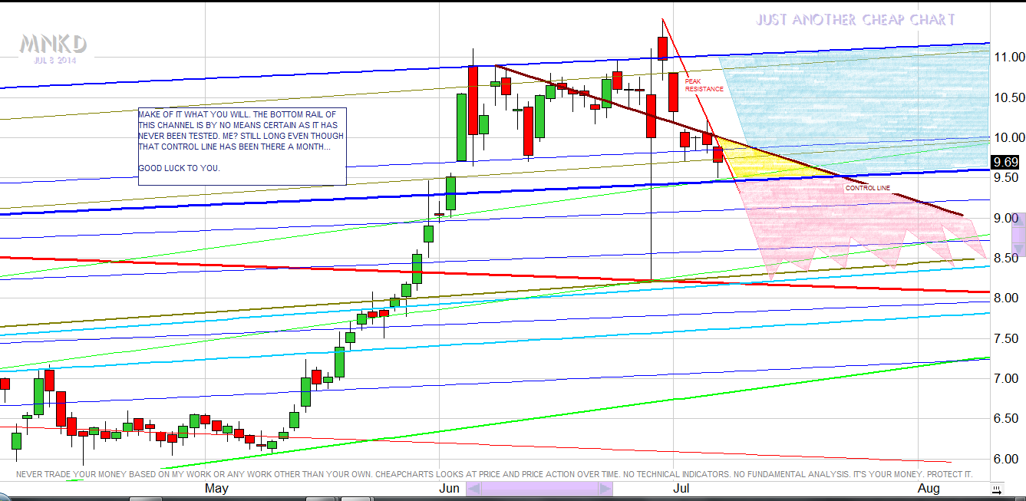Click the left arrow of the time-axis scrollbar
The image size is (1026, 501).
473,489
